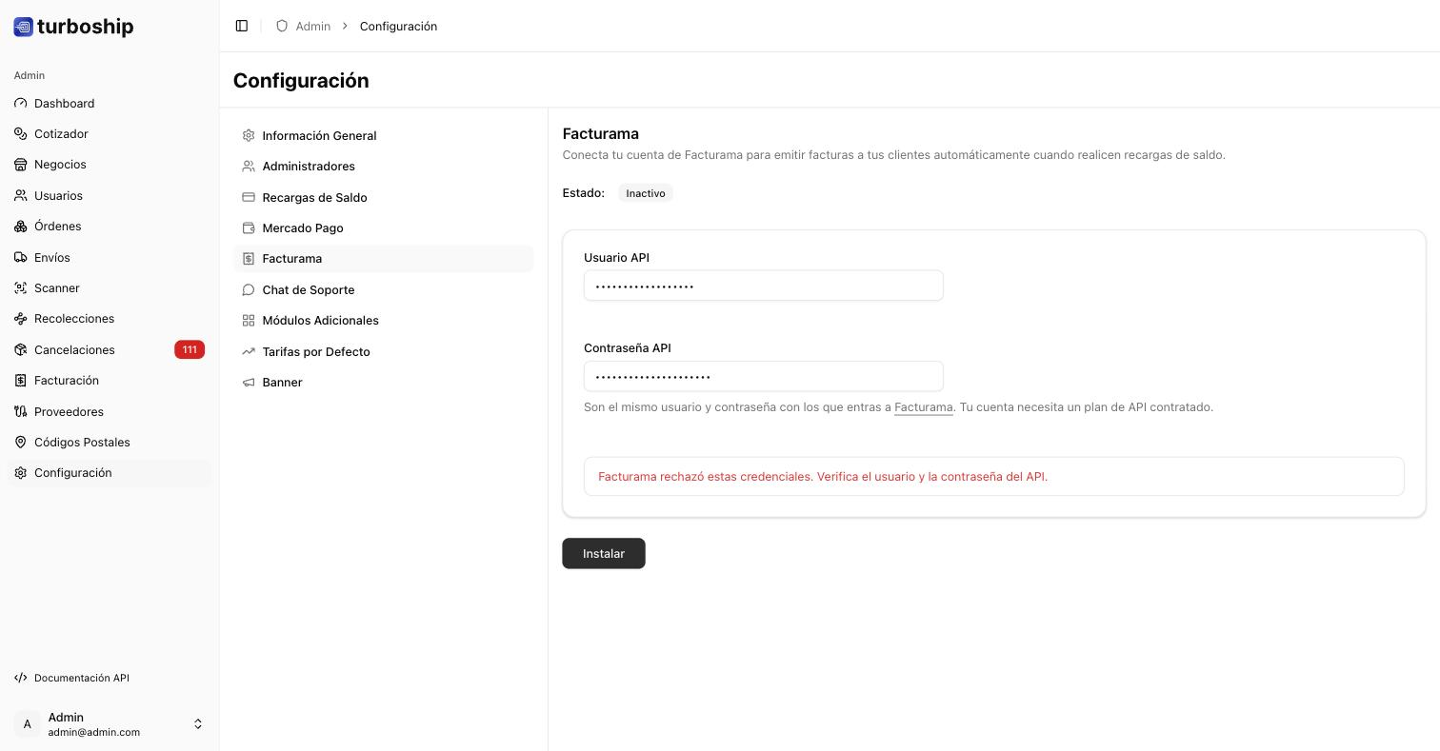Open Mercado Pago settings section
This screenshot has width=1440, height=751.
[x=383, y=228]
